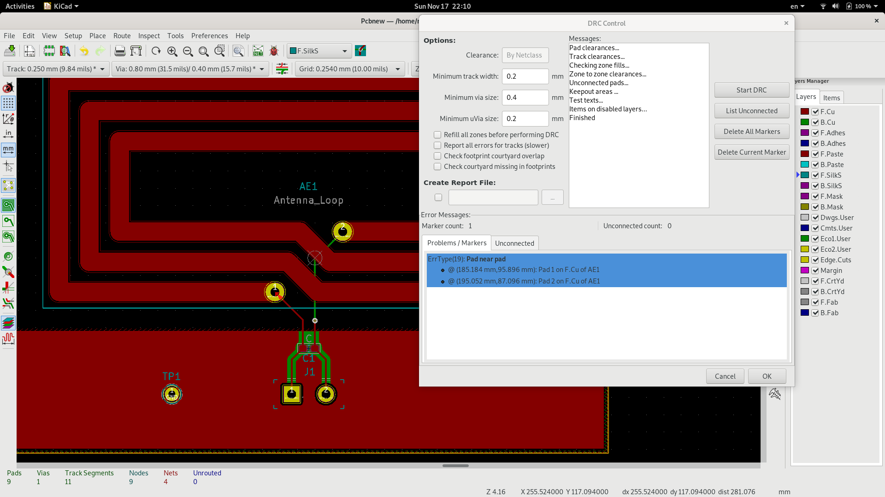Click Delete All Markers button
This screenshot has height=497, width=885.
point(751,132)
